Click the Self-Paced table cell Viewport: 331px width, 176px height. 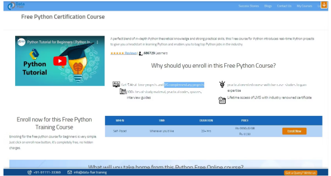coord(120,131)
